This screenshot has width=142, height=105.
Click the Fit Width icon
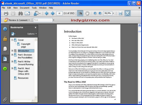pos(120,13)
